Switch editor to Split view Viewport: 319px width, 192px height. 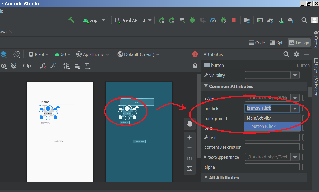point(277,43)
